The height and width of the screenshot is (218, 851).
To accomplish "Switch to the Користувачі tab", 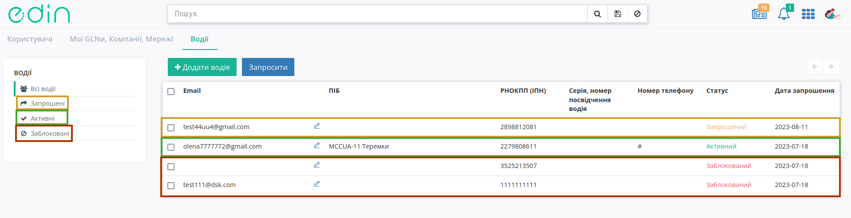I will coord(30,39).
